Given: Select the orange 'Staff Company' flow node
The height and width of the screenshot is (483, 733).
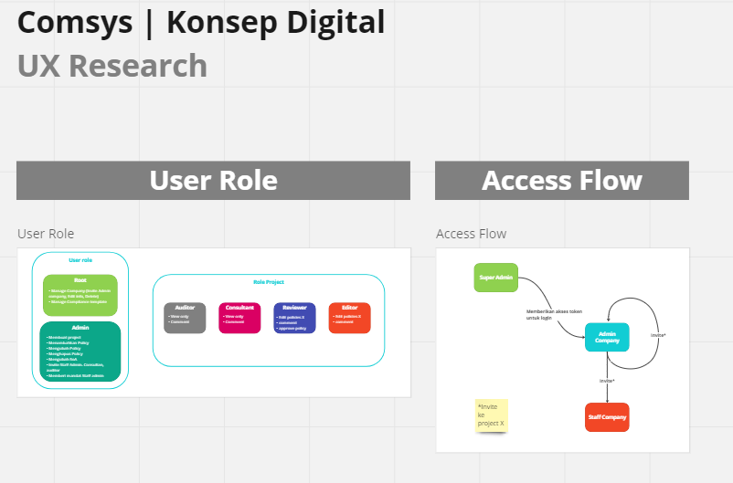Looking at the screenshot, I should [607, 417].
